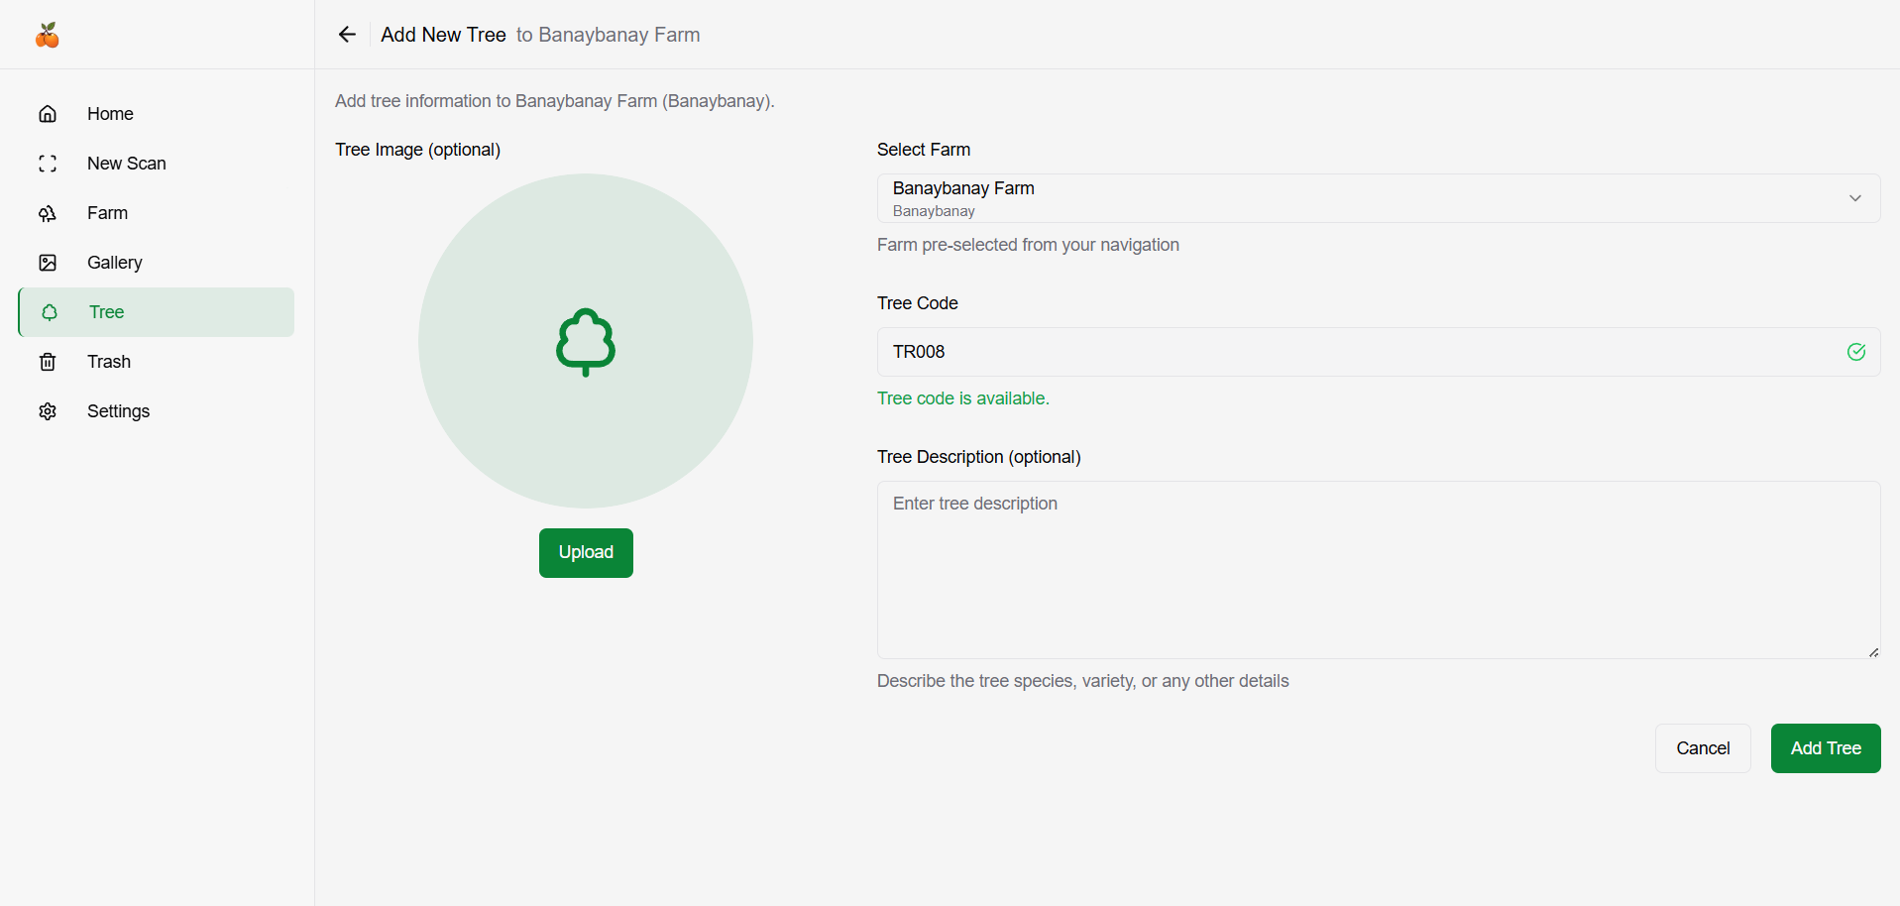Click the green checkmark in Tree Code
Image resolution: width=1900 pixels, height=906 pixels.
(x=1855, y=352)
